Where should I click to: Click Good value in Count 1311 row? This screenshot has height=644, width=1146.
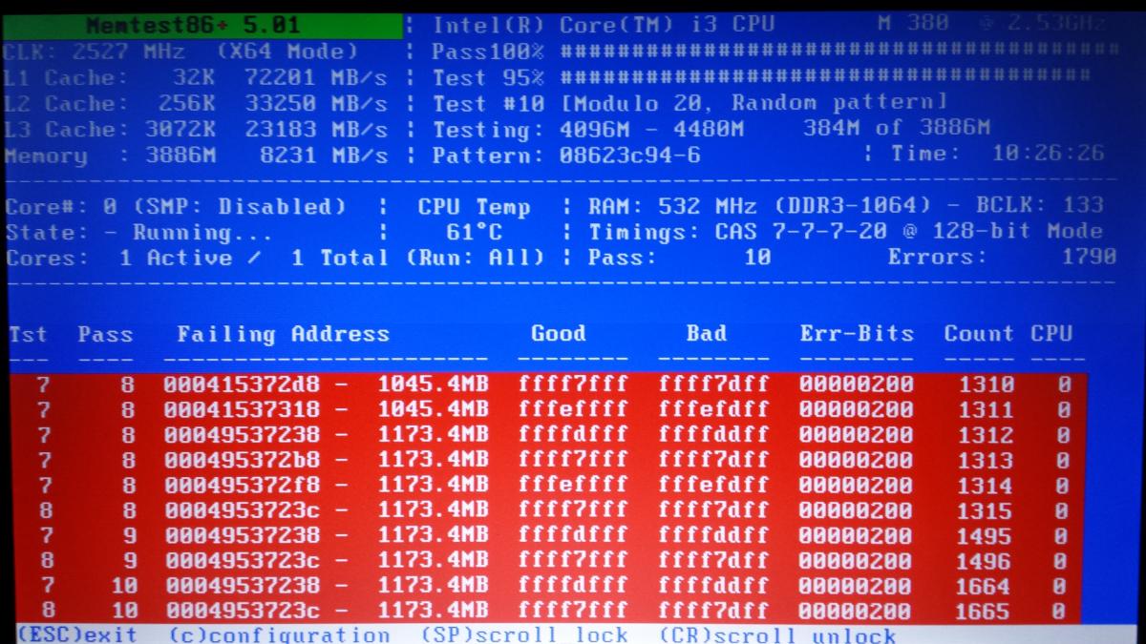point(573,409)
